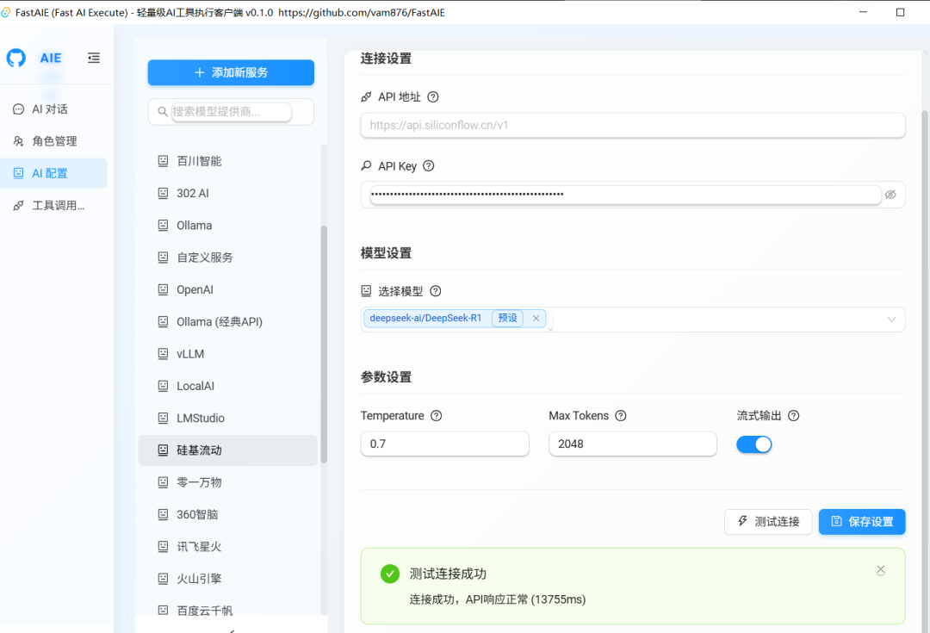Remove deepseek-ai/DeepSeek-R1 model tag
930x633 pixels.
click(536, 319)
